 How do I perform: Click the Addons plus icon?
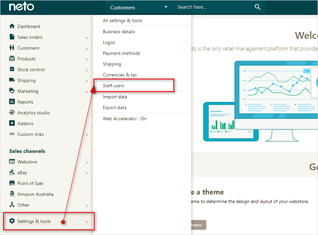pyautogui.click(x=12, y=123)
